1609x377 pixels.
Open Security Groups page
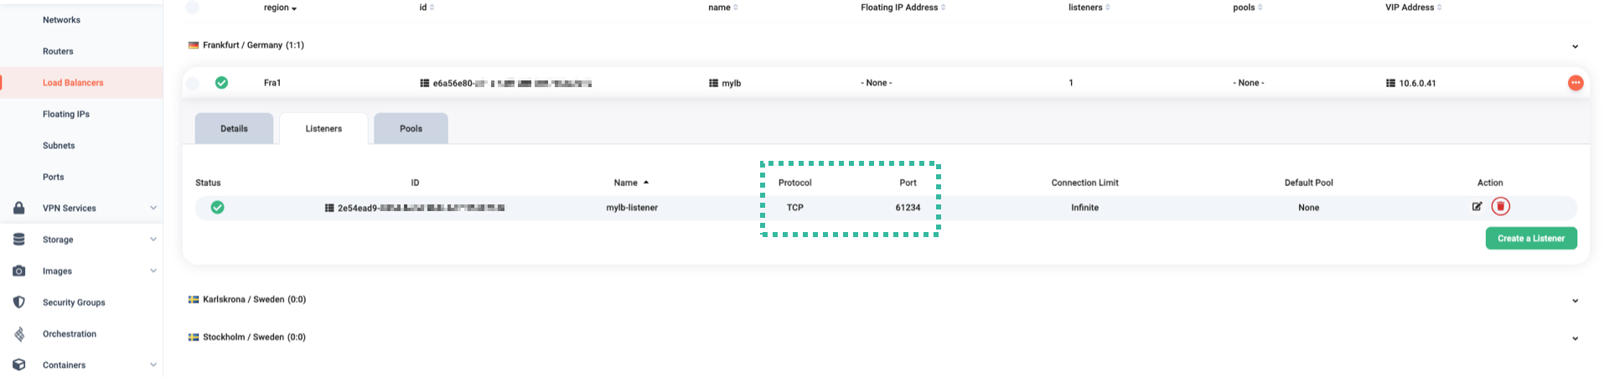click(x=74, y=302)
